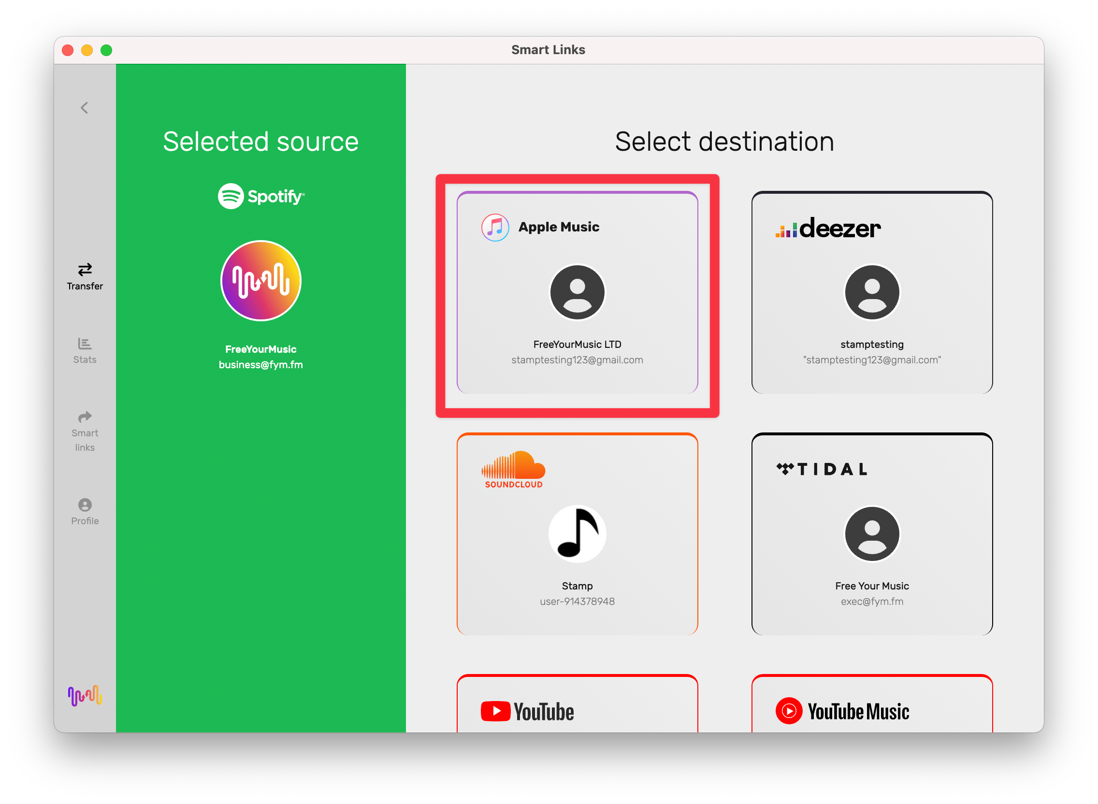
Task: Click the exec@fym.fm TIDAL email
Action: [x=872, y=602]
